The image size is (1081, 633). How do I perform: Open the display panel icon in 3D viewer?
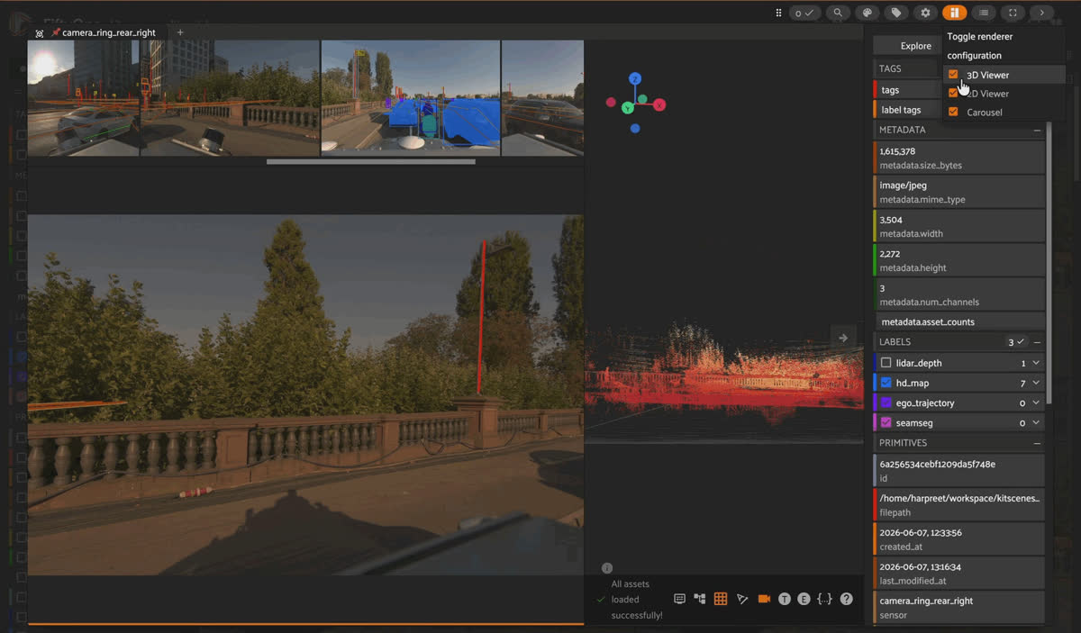click(x=680, y=599)
